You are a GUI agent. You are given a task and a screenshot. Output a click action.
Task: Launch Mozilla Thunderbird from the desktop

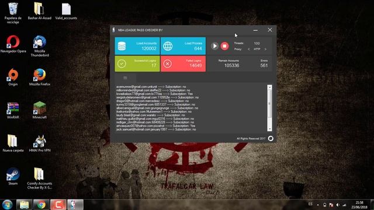[40, 46]
